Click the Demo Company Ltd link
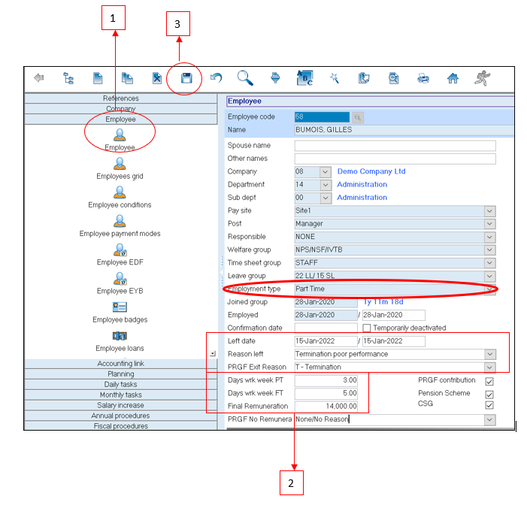This screenshot has height=505, width=527. pyautogui.click(x=371, y=171)
